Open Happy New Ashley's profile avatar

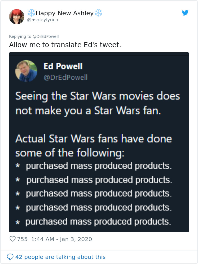[x=17, y=16]
